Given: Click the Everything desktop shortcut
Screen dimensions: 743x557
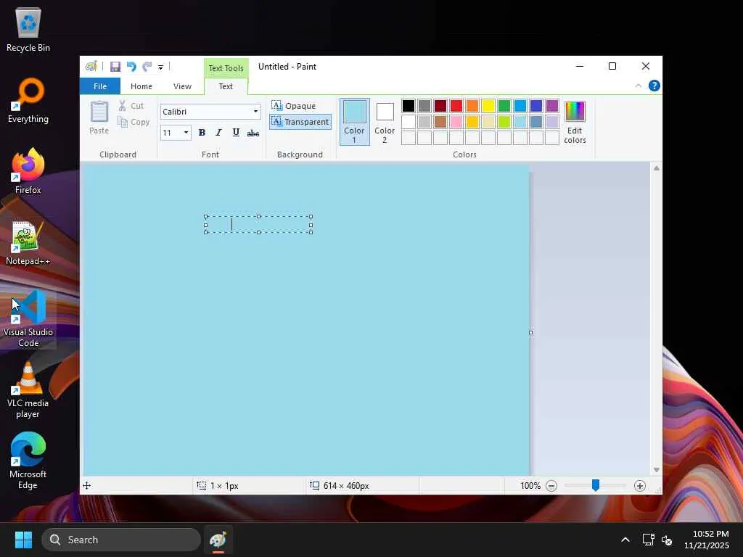Looking at the screenshot, I should [x=28, y=100].
